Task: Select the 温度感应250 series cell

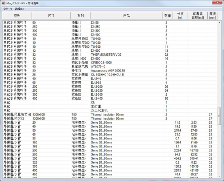Action: point(81,42)
